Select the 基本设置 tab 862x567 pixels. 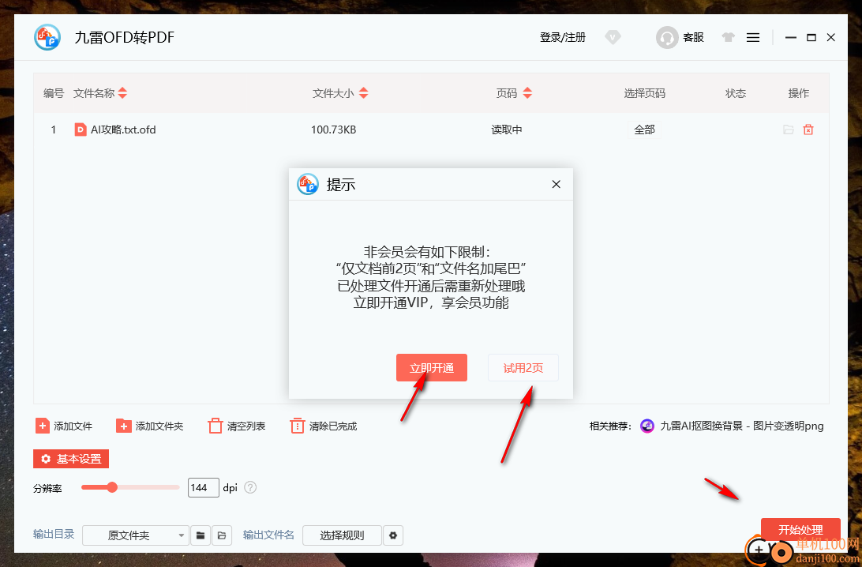tap(71, 459)
